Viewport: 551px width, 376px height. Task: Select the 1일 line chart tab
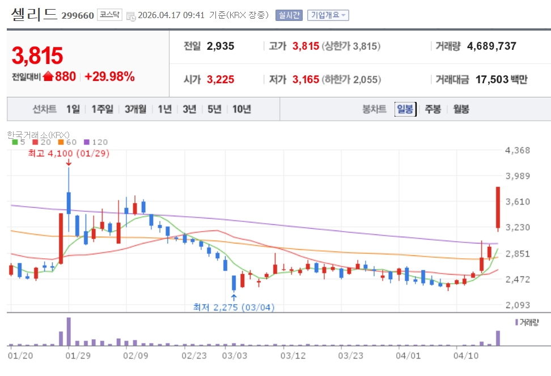point(73,109)
